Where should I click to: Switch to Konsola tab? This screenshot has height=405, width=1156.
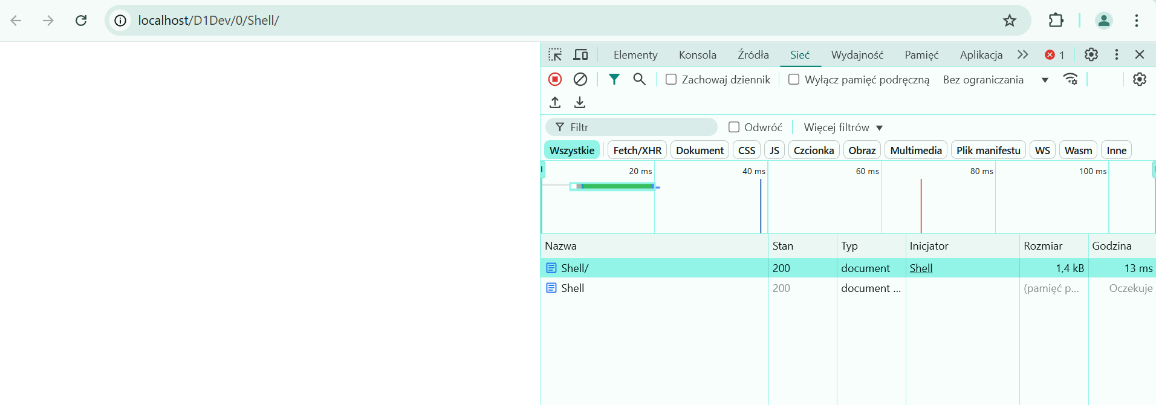698,55
